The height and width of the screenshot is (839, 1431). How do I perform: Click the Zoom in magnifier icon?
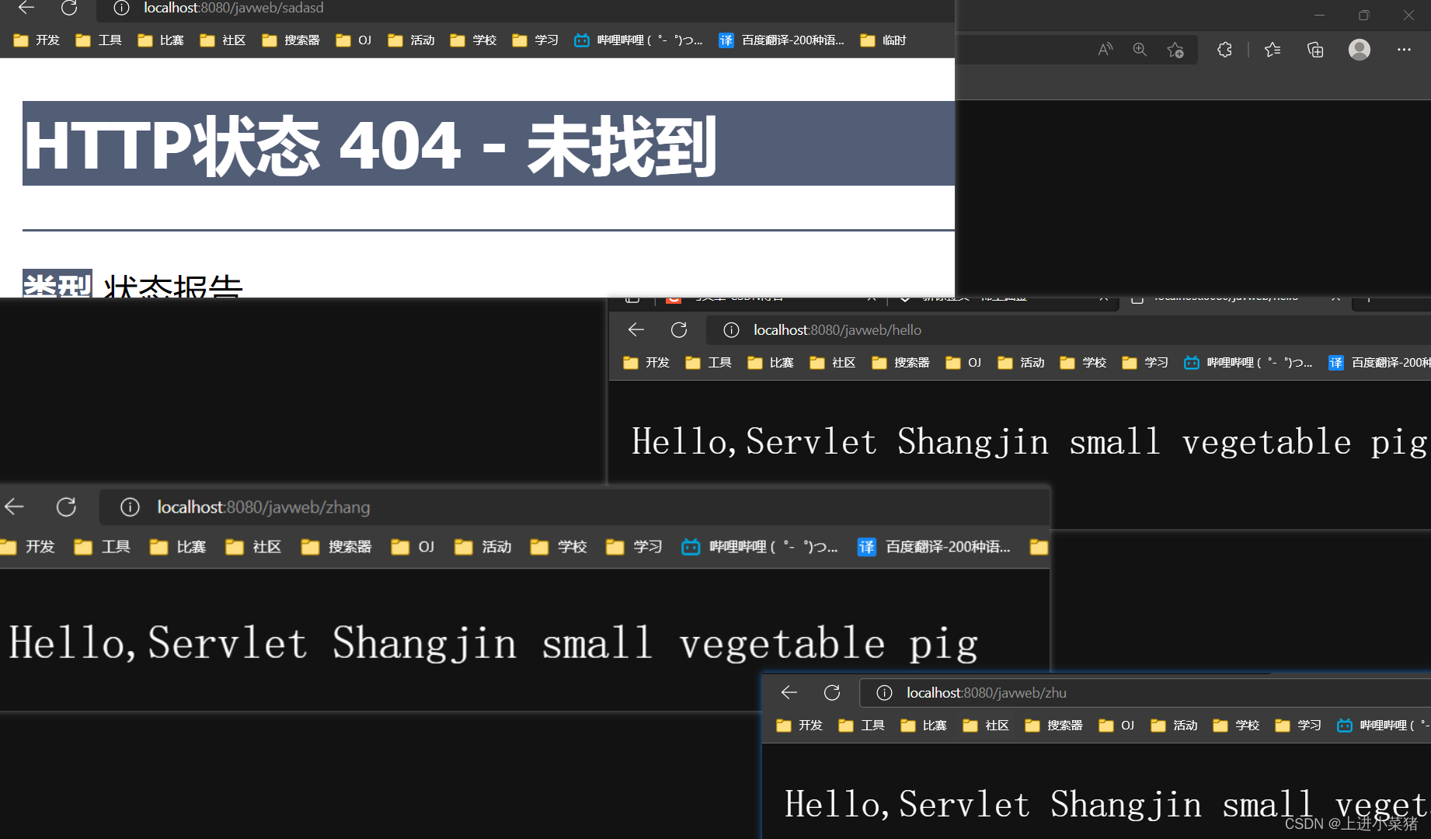click(1140, 50)
